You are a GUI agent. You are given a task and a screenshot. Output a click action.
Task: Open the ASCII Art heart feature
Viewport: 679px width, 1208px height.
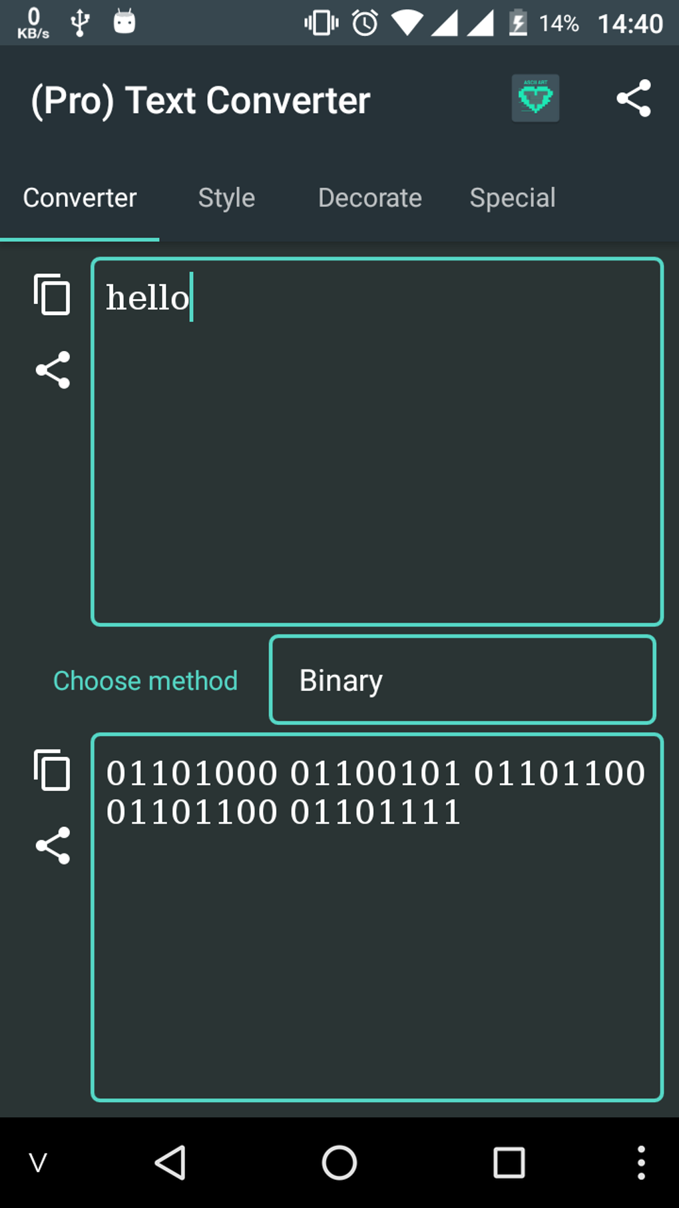click(535, 98)
